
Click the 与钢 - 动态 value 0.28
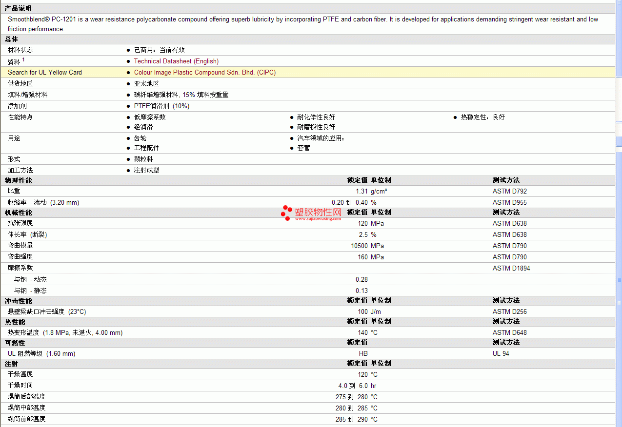pos(361,279)
